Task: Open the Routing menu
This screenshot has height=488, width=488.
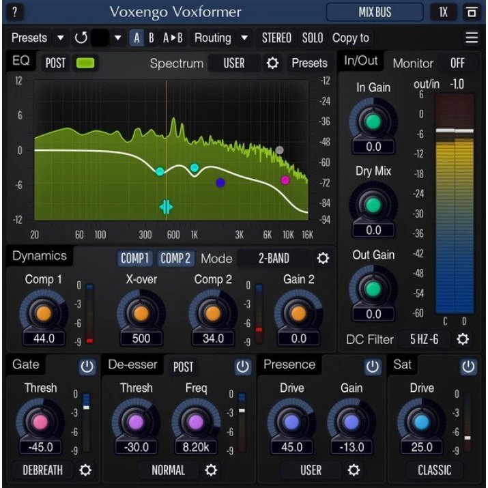Action: click(213, 38)
